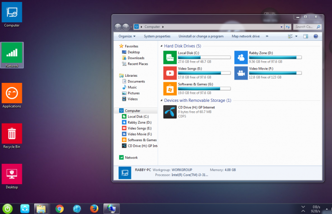
Task: Click the Explorer help icon
Action: [x=315, y=36]
